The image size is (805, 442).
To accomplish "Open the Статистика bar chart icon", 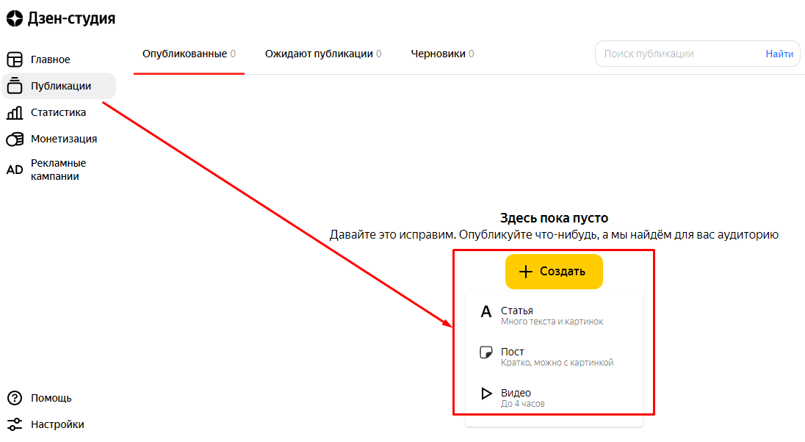I will (x=15, y=112).
